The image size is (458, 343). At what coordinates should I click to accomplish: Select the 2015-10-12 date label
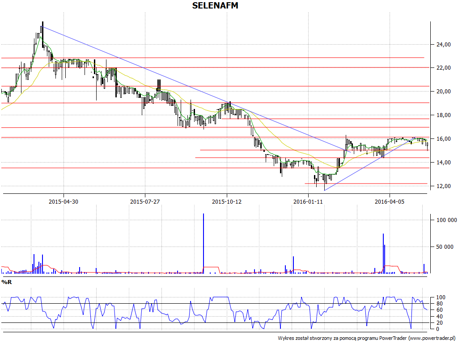tap(227, 201)
